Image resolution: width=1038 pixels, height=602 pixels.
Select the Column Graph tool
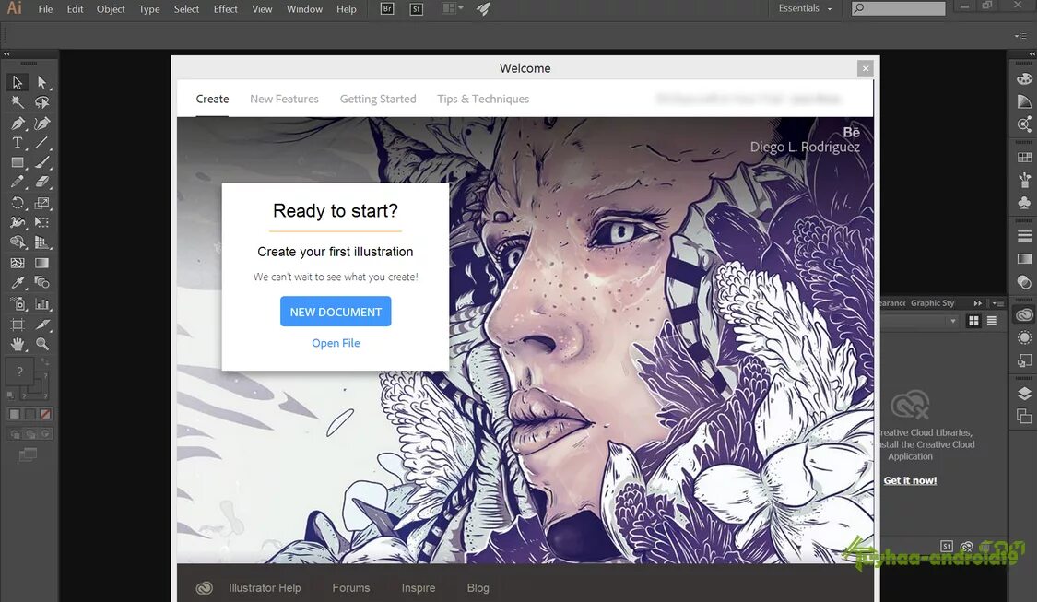point(41,304)
